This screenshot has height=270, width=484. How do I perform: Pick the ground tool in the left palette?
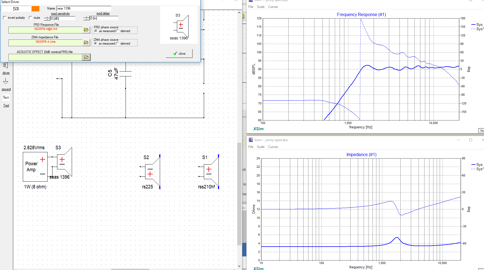6,82
